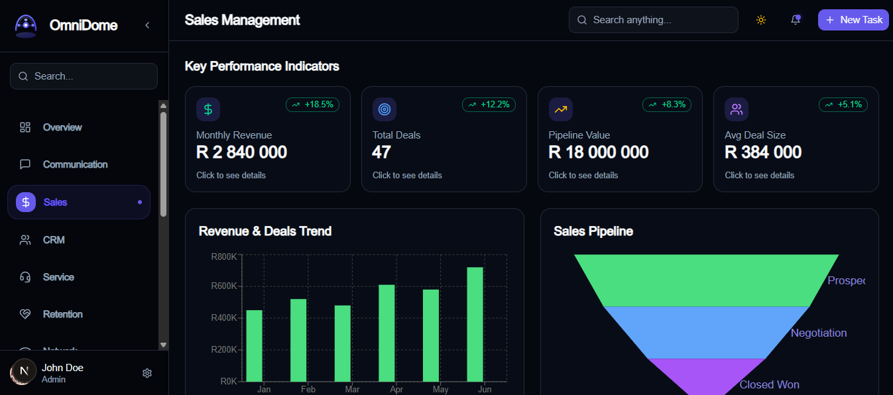Open the Total Deals card details
The width and height of the screenshot is (893, 395).
[x=444, y=139]
